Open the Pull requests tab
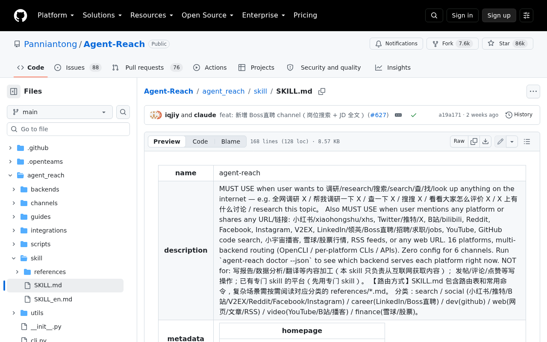547x342 pixels. point(147,68)
